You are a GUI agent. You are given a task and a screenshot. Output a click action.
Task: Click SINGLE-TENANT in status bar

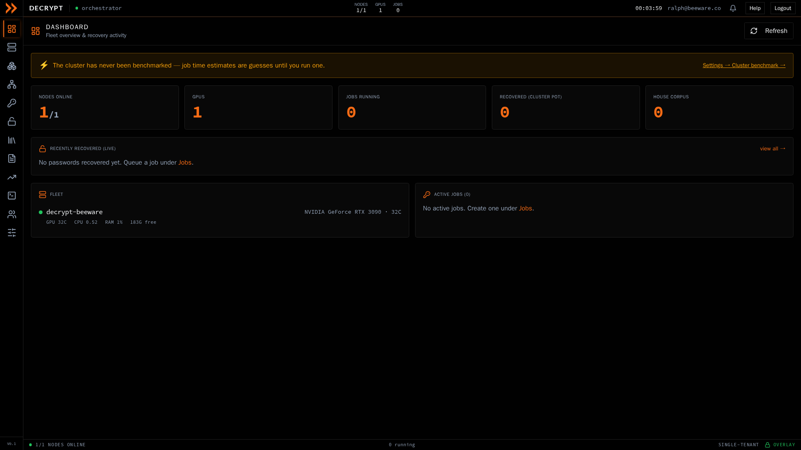(x=738, y=445)
